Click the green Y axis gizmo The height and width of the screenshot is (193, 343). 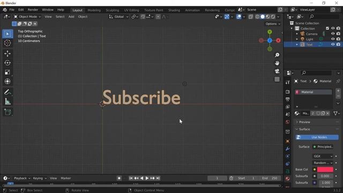pyautogui.click(x=270, y=32)
